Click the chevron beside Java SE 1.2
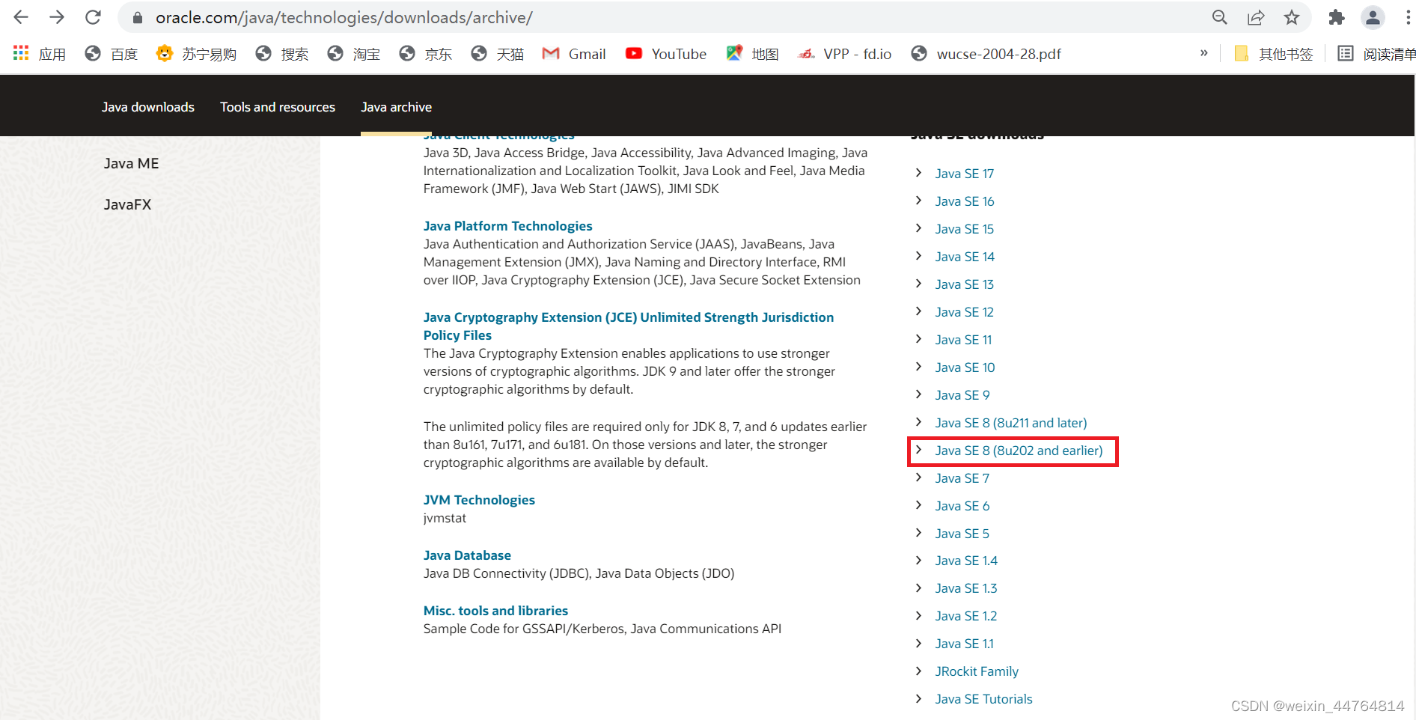 pos(919,615)
